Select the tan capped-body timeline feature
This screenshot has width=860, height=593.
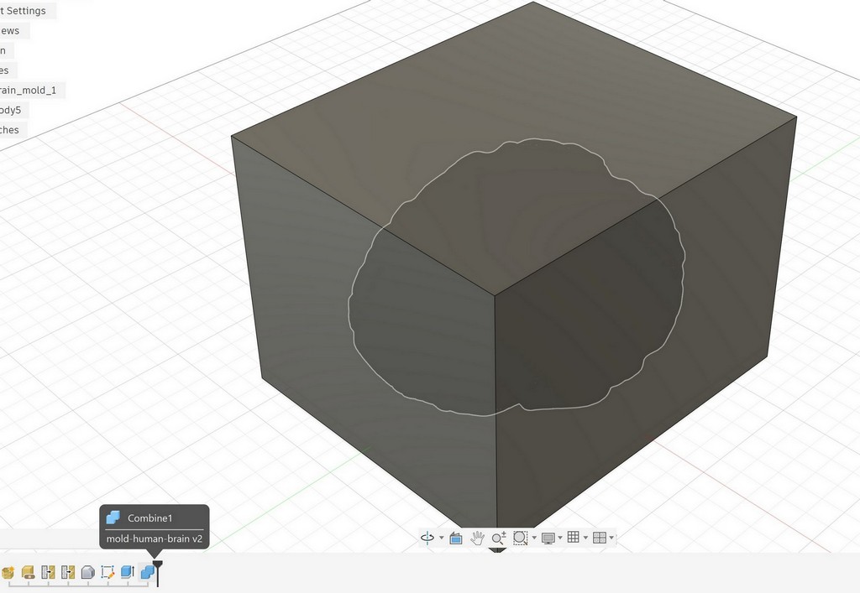pos(29,572)
